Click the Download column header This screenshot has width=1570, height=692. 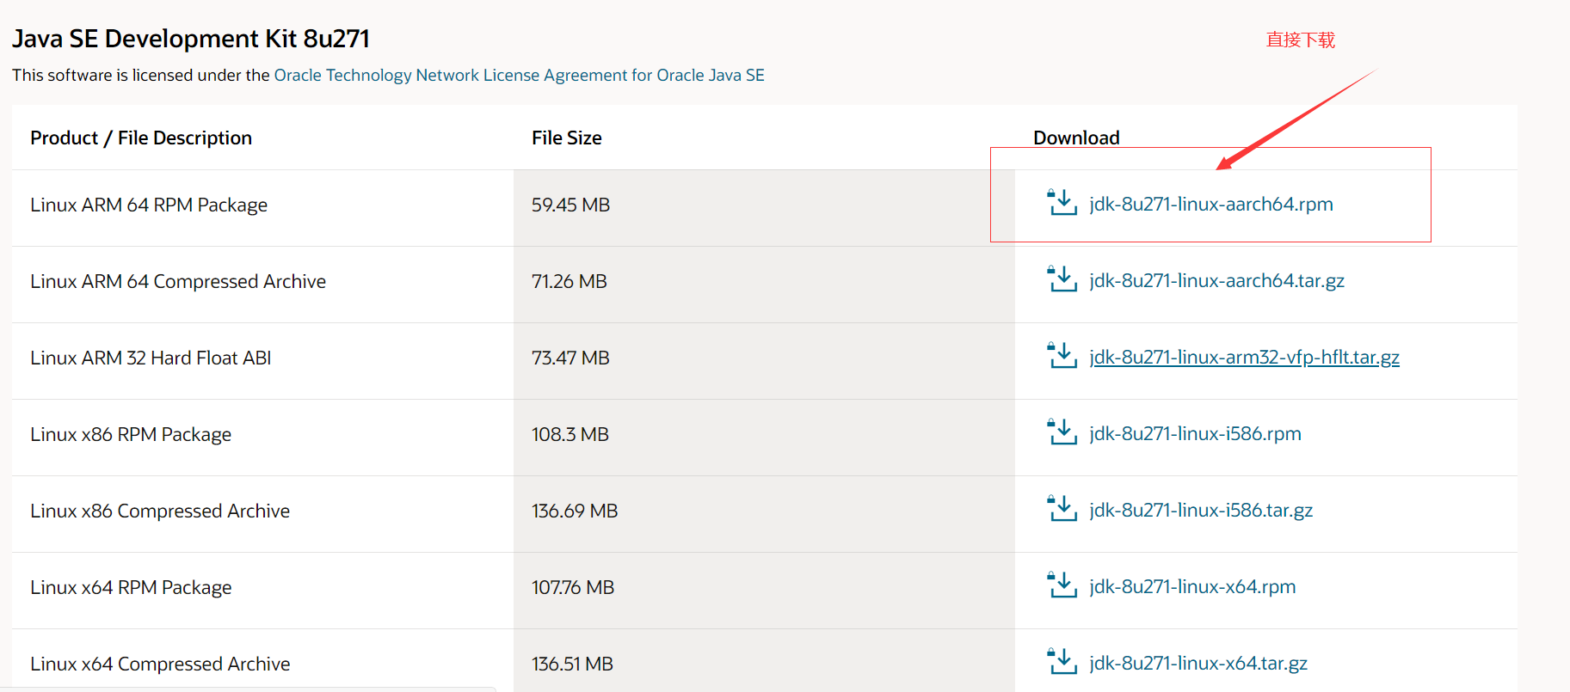coord(1076,138)
